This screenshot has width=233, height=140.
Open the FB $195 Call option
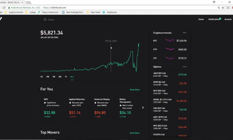tap(170, 135)
